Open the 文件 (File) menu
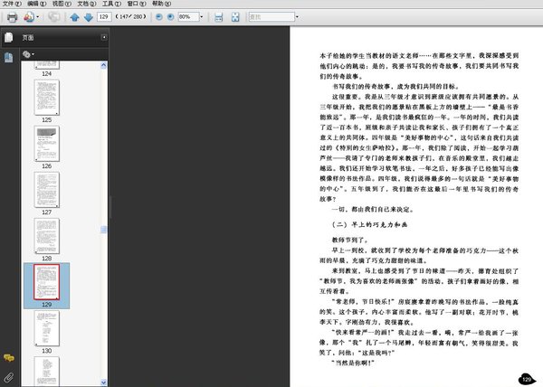 (x=10, y=5)
